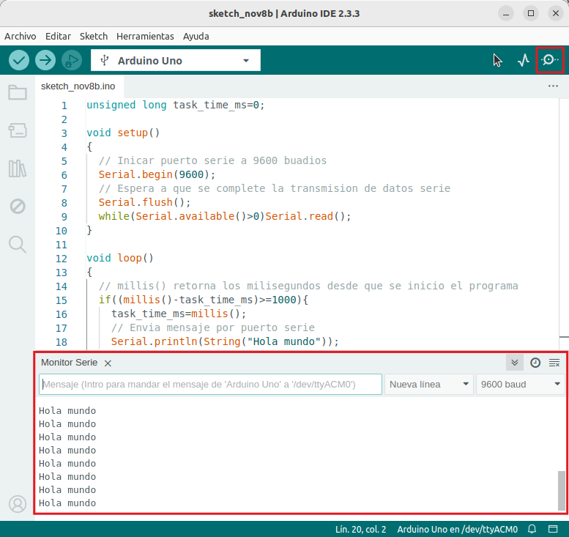Start debugging with the debug toolbar button
This screenshot has width=569, height=537.
[x=71, y=60]
